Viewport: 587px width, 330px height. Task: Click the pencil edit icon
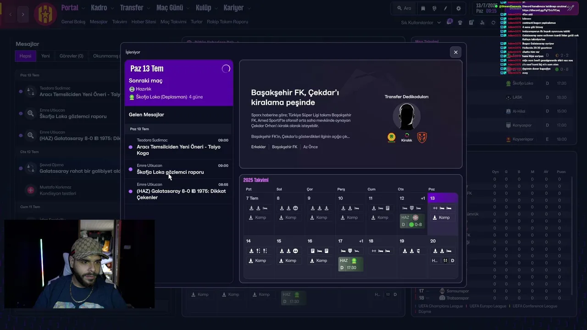446,8
